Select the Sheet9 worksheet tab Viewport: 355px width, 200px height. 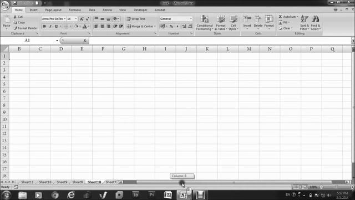click(62, 182)
